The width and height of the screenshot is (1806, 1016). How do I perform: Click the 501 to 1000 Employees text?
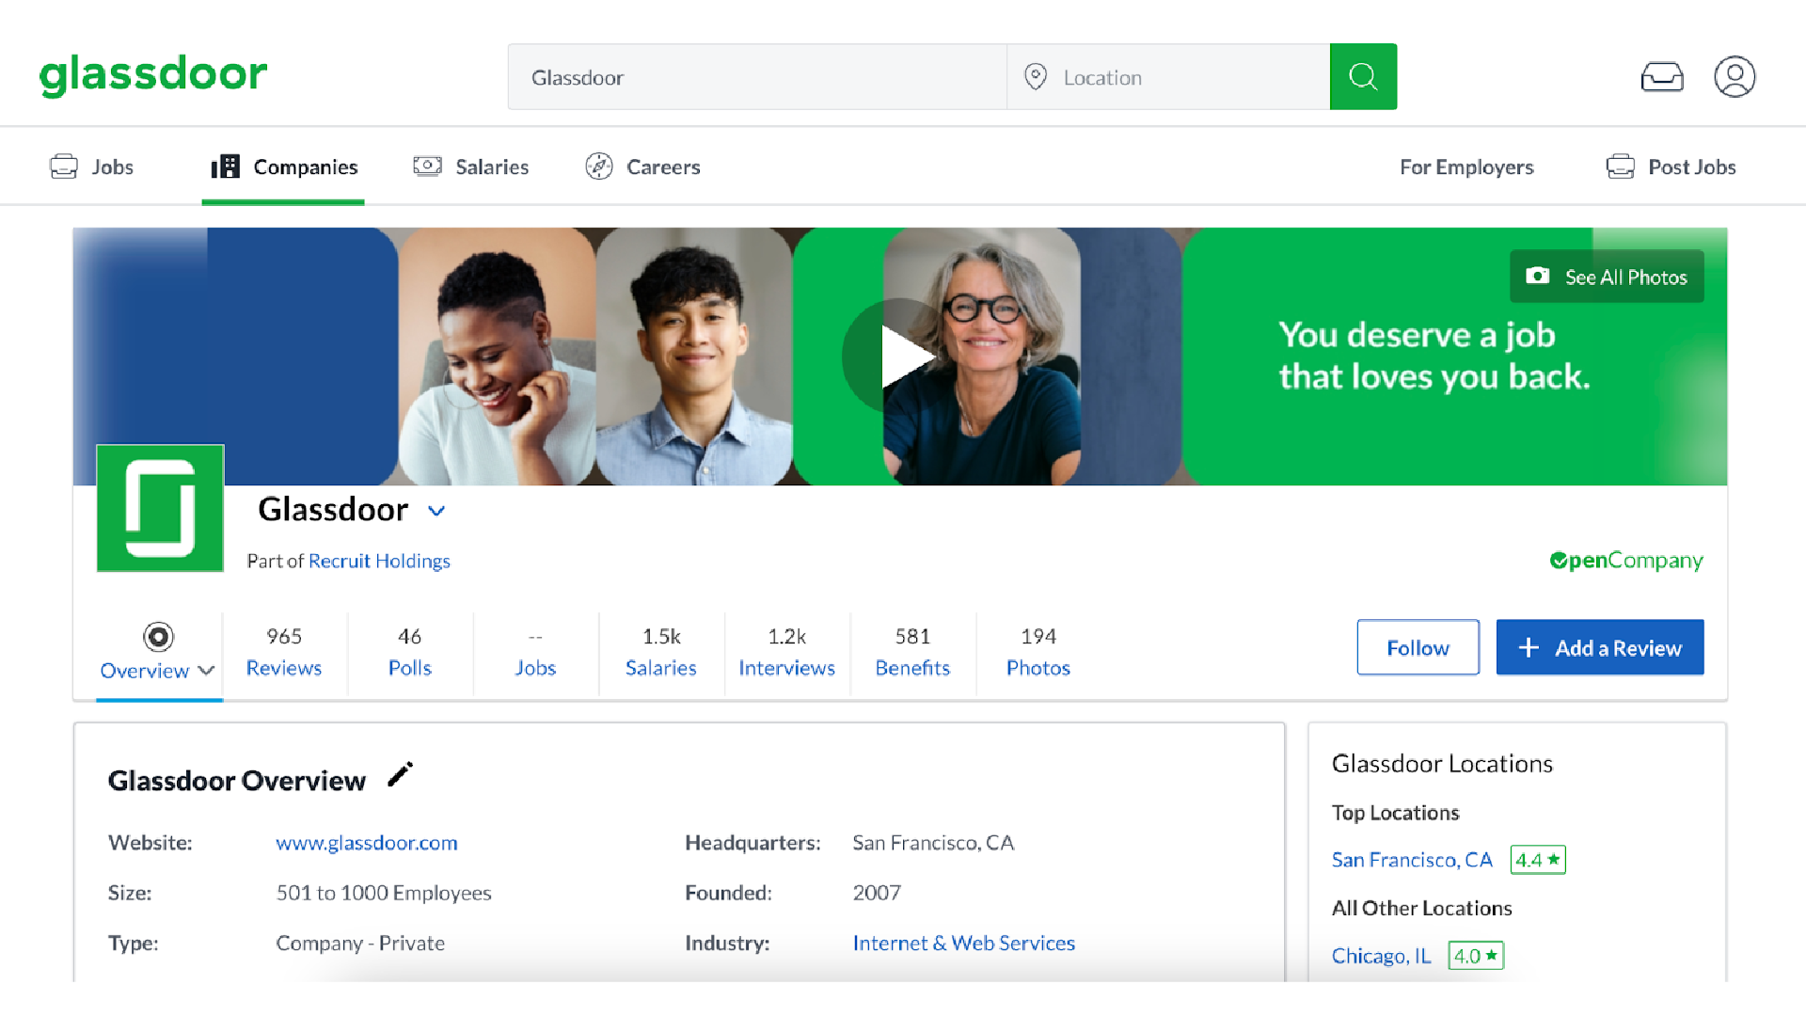pos(384,893)
